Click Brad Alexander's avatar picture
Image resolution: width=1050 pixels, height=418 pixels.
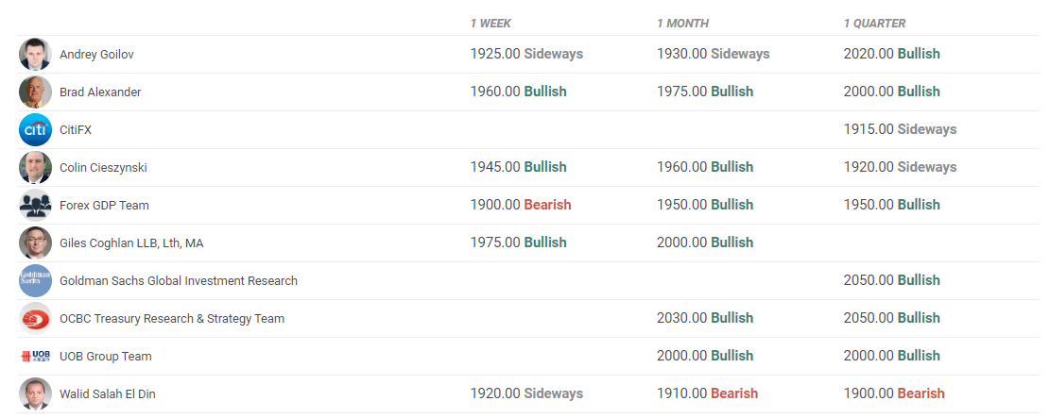point(35,92)
